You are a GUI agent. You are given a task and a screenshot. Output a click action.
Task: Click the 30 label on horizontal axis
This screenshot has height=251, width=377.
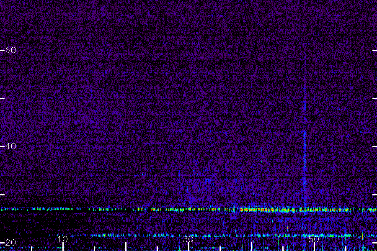[x=188, y=239]
